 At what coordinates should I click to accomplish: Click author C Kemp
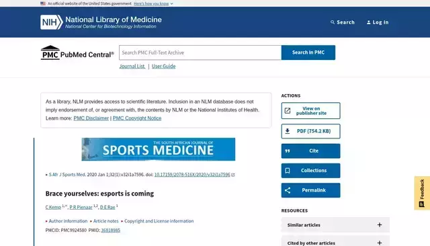coord(53,207)
